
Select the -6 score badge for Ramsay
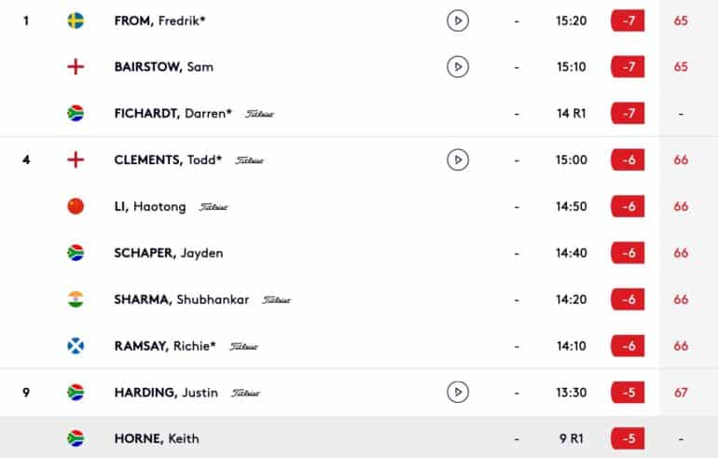coord(628,346)
